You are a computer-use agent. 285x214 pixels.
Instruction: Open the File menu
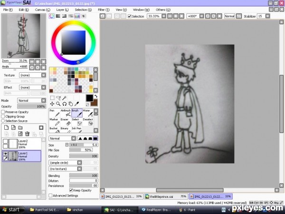tap(8, 10)
